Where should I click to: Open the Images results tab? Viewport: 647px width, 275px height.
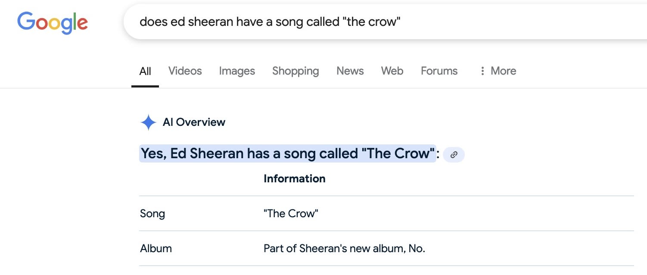(x=237, y=71)
